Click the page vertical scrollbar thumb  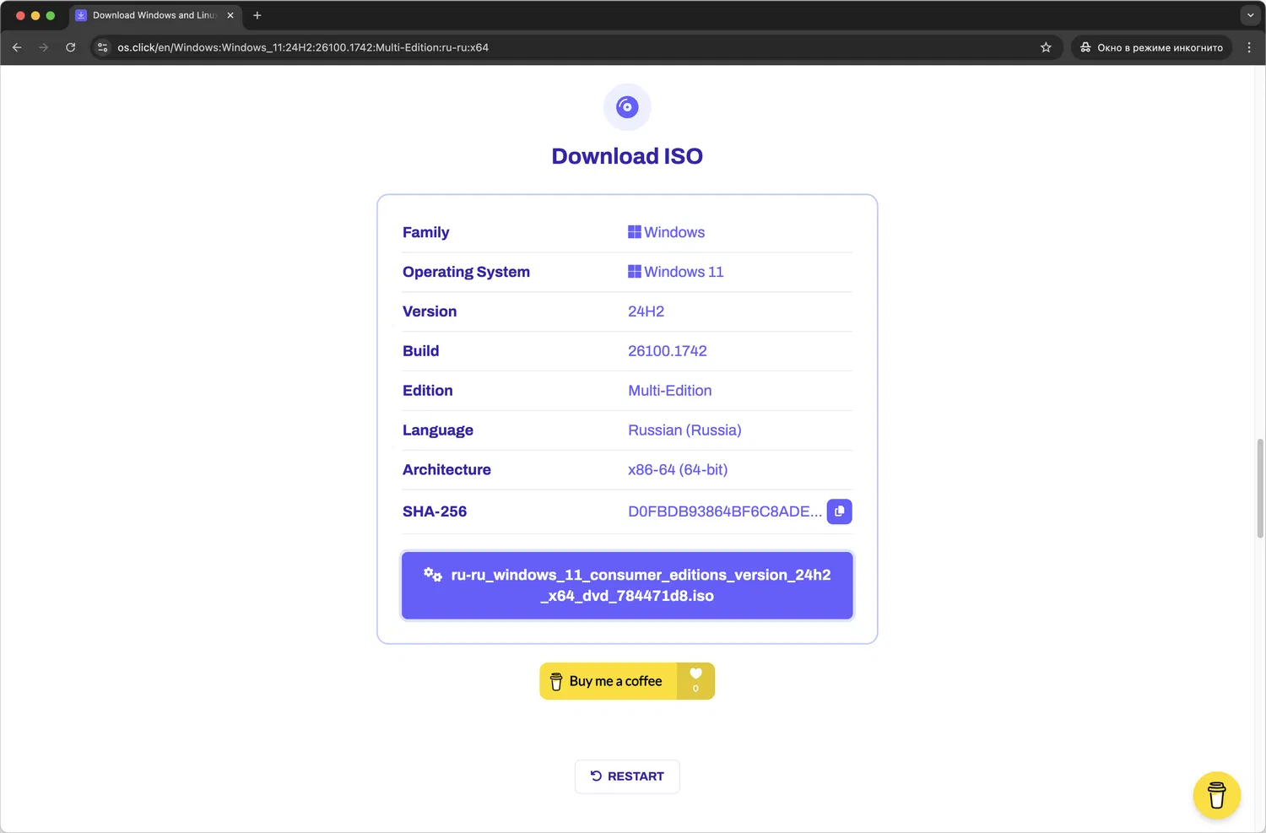1260,488
